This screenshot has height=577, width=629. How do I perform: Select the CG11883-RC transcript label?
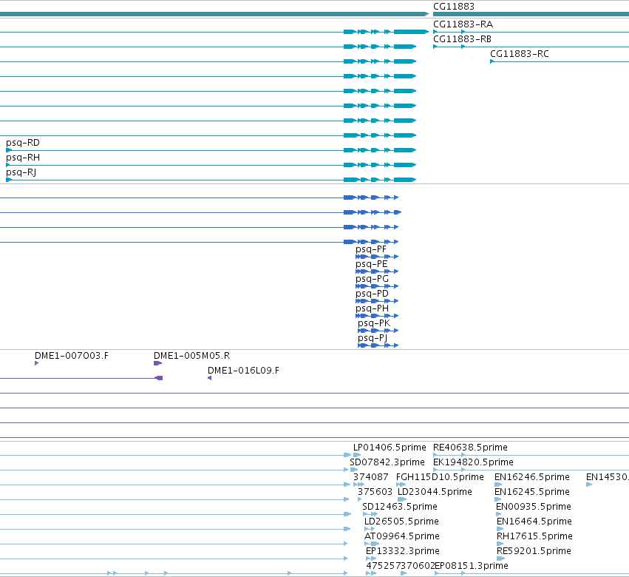(x=520, y=54)
